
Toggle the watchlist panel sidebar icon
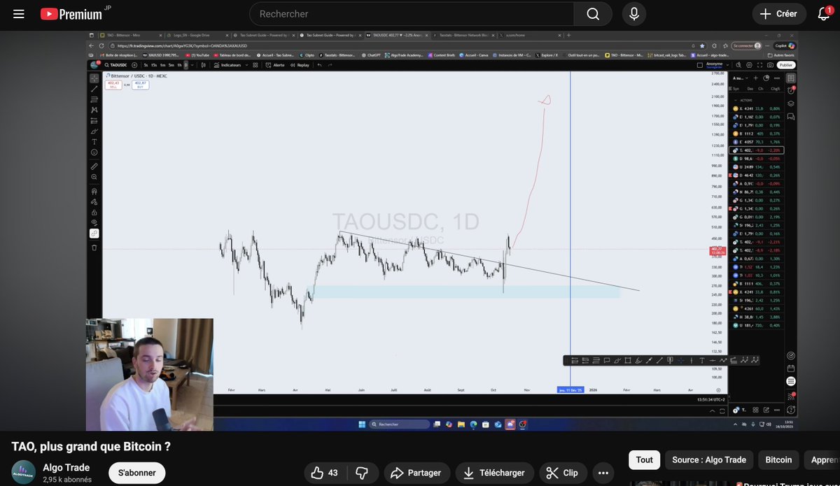click(x=790, y=78)
